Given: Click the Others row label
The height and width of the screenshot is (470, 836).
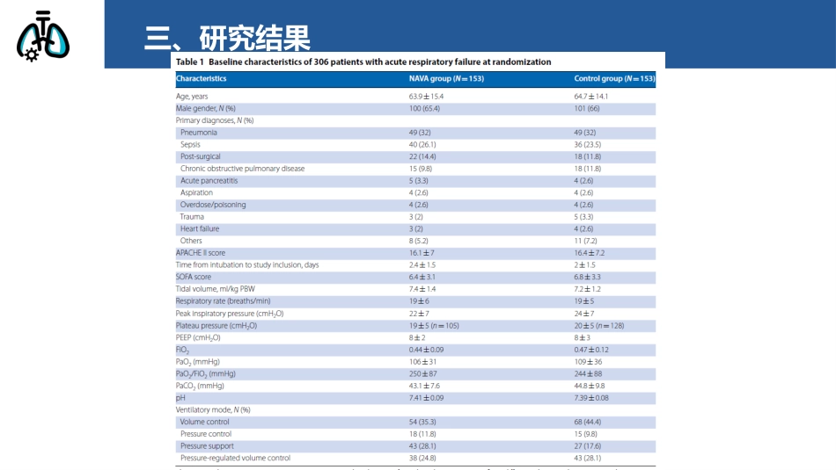Looking at the screenshot, I should [191, 241].
